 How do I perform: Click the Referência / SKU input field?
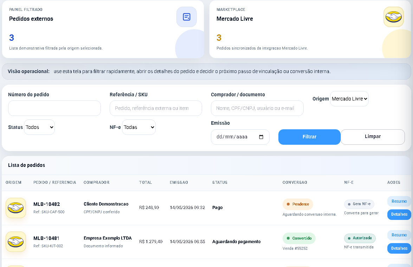click(x=156, y=108)
